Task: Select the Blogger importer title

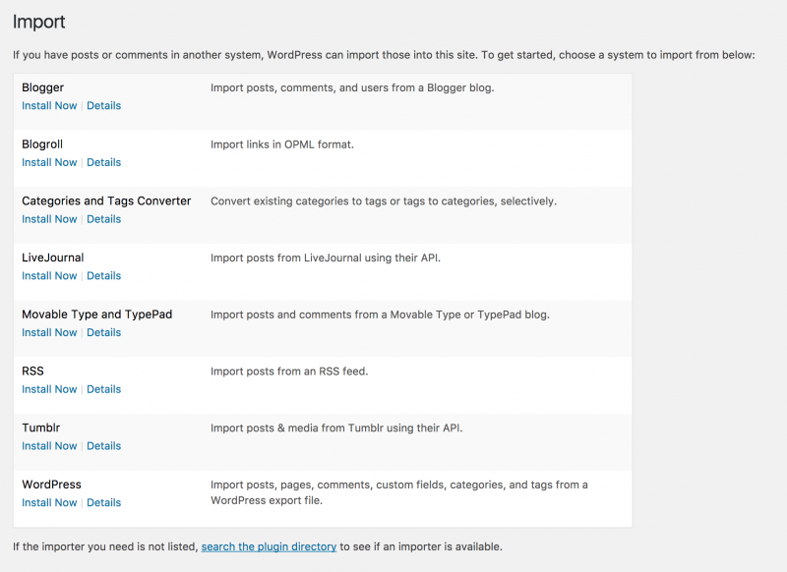Action: coord(45,86)
